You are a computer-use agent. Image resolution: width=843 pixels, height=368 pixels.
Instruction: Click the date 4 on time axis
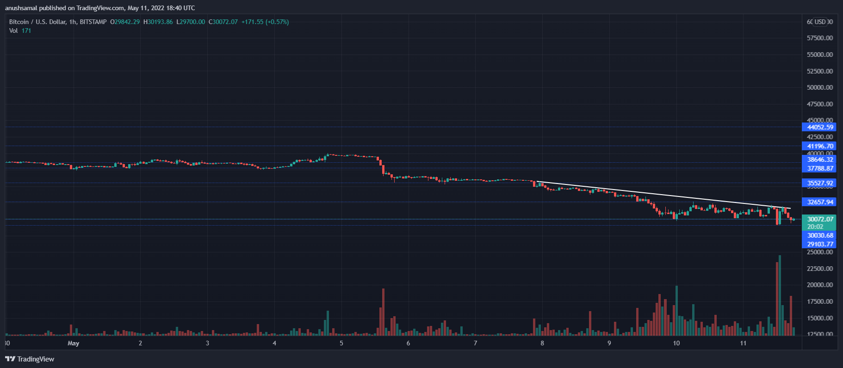[x=274, y=343]
